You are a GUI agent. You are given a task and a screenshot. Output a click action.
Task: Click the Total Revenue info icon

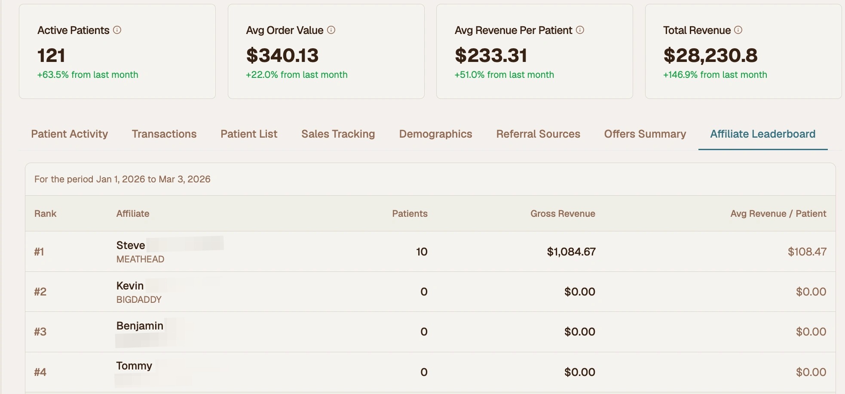[738, 30]
